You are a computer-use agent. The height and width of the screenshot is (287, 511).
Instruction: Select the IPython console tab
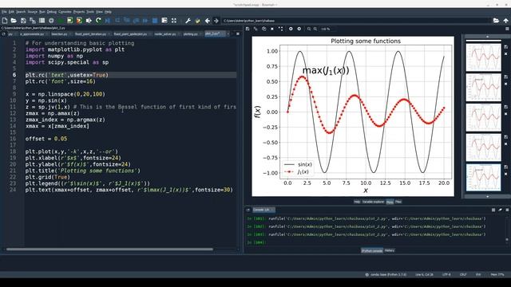(x=372, y=250)
